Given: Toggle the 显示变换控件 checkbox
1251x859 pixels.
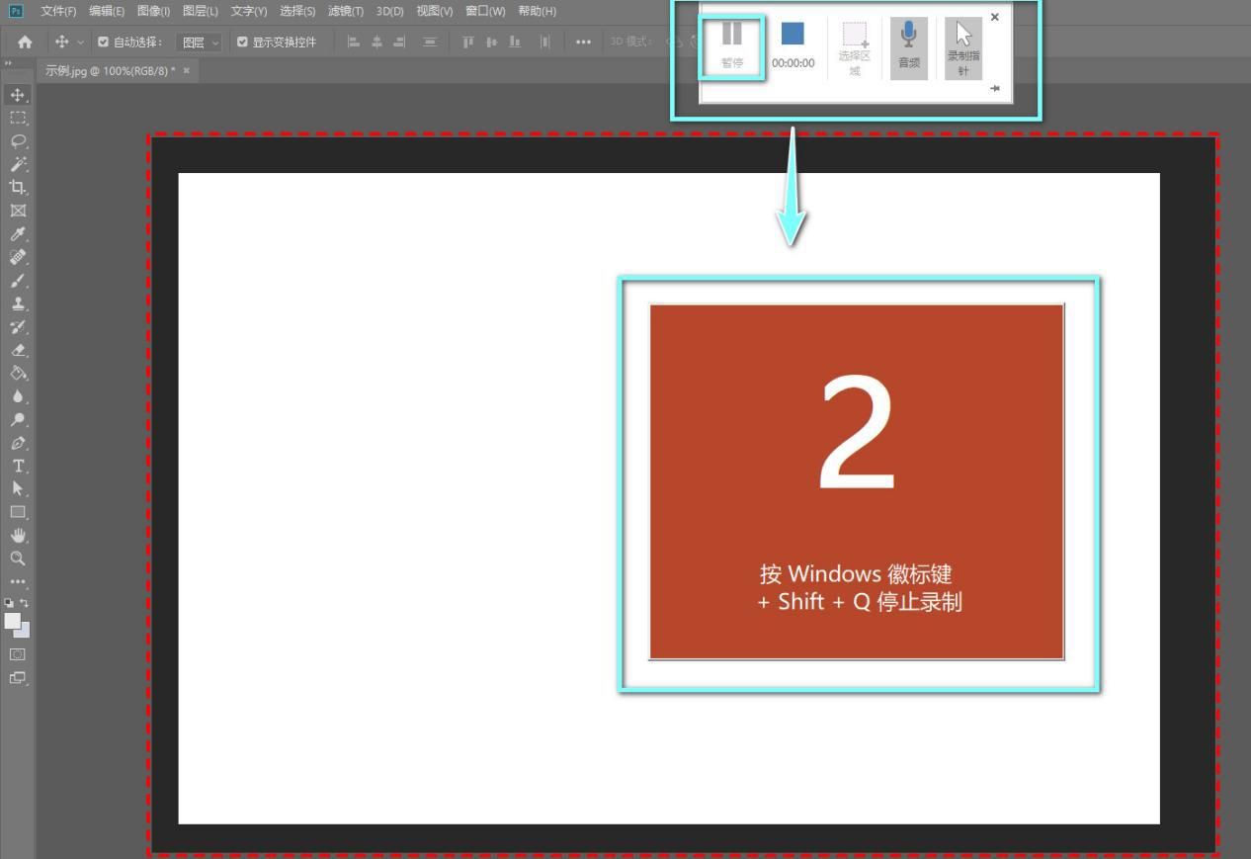Looking at the screenshot, I should pos(243,43).
